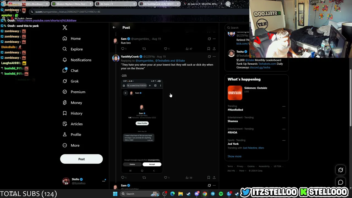The width and height of the screenshot is (352, 198).
Task: Click the Articles icon in the sidebar
Action: click(65, 124)
